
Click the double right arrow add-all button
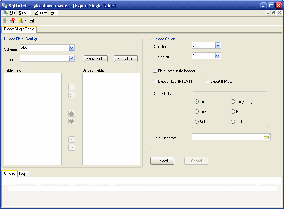[x=72, y=95]
